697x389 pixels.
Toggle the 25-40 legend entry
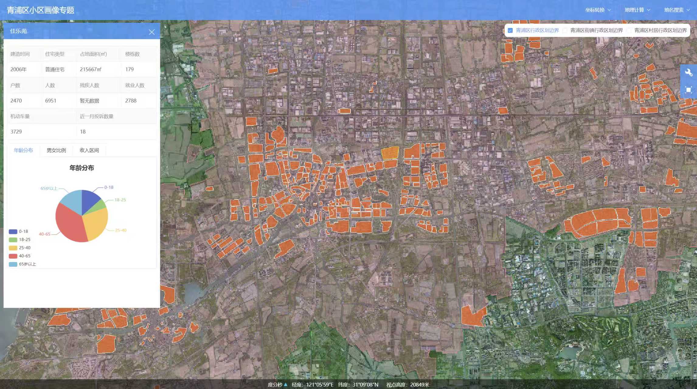[x=24, y=248]
